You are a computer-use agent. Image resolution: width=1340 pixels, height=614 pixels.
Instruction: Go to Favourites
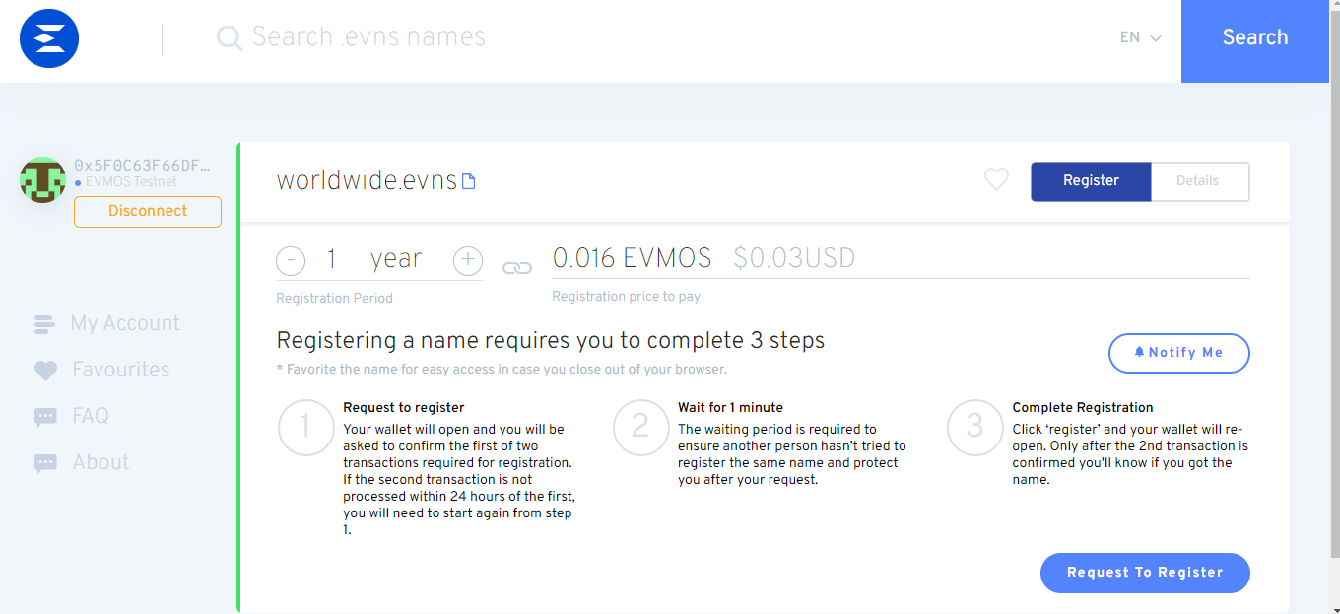pyautogui.click(x=120, y=370)
